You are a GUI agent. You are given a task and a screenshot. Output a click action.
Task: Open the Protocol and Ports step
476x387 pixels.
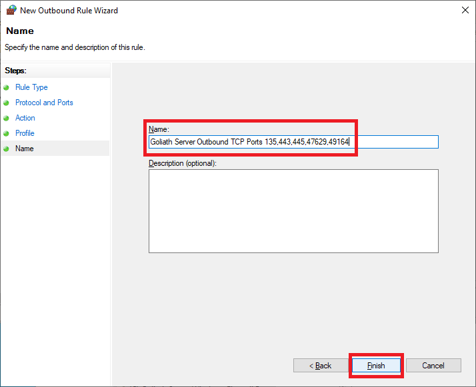tap(44, 103)
